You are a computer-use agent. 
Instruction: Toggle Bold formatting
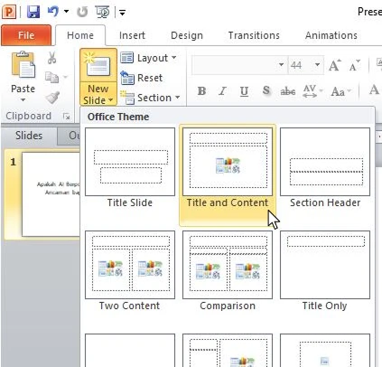coord(201,91)
